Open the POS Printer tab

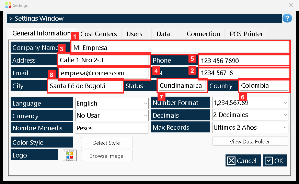(x=246, y=34)
